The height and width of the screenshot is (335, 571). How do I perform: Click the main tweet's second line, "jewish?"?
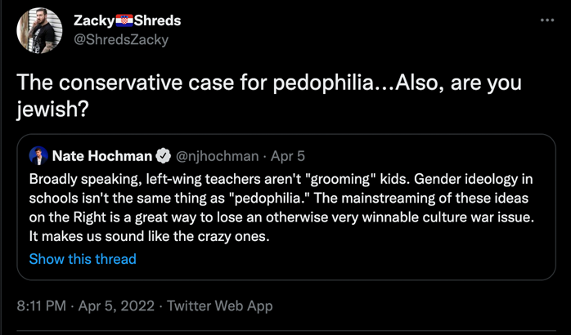(x=52, y=110)
